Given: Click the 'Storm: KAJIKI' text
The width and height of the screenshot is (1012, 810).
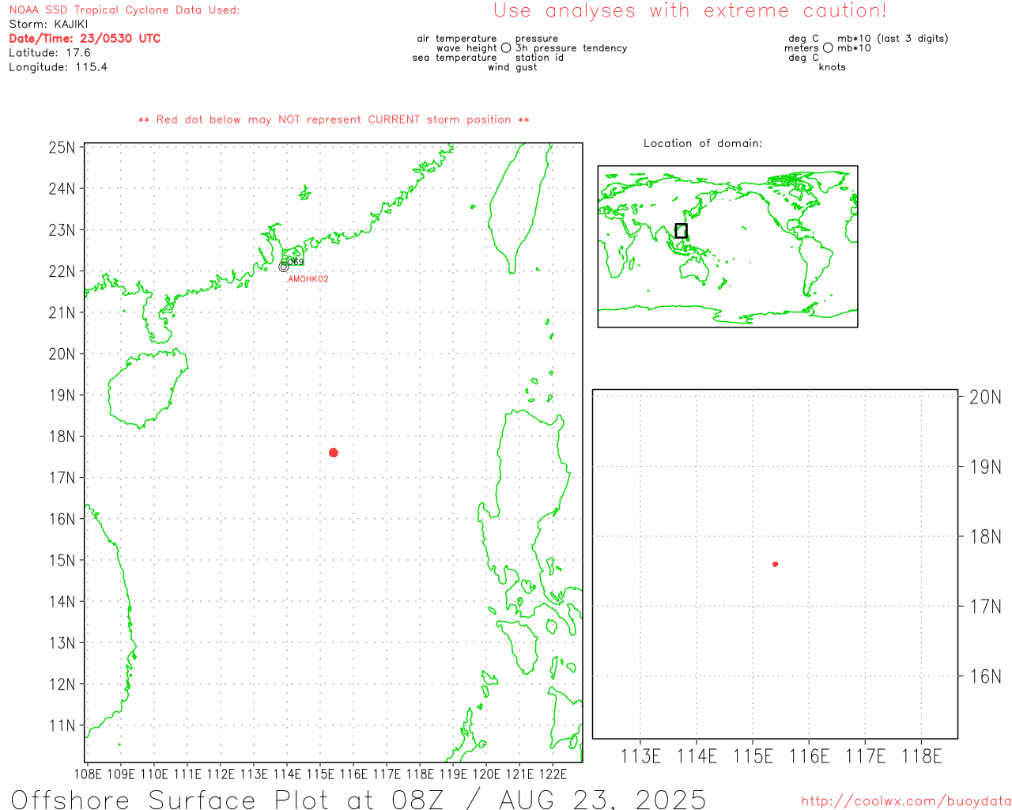Looking at the screenshot, I should point(49,24).
